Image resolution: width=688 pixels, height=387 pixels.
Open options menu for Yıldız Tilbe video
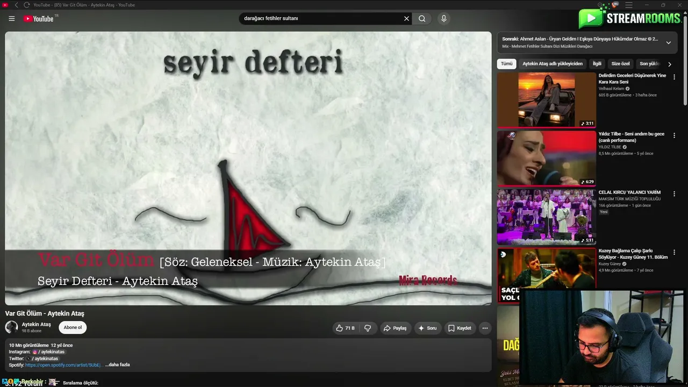[x=674, y=135]
